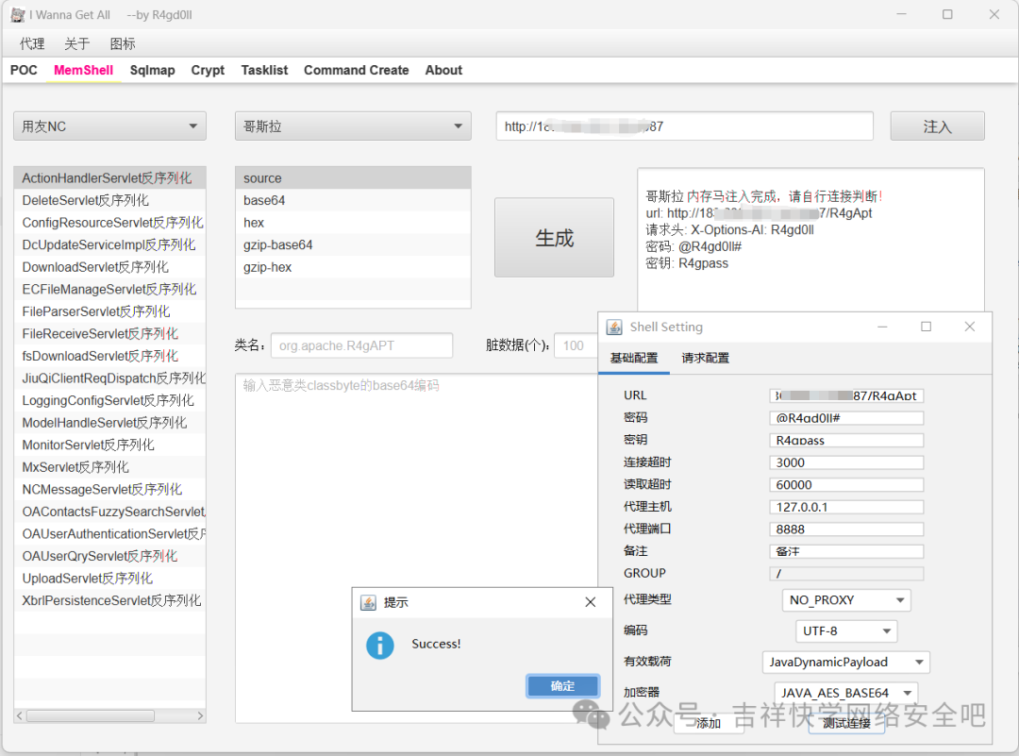This screenshot has width=1019, height=756.
Task: Switch to the Sqlmap tab
Action: (152, 70)
